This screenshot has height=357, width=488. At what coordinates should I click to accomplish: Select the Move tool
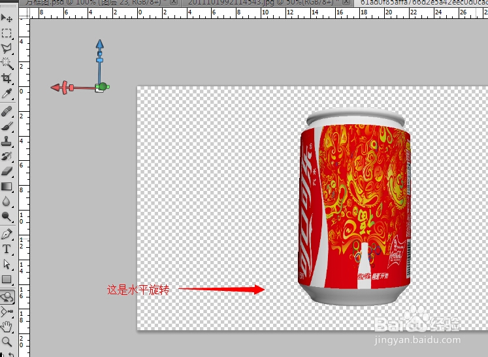(x=7, y=18)
